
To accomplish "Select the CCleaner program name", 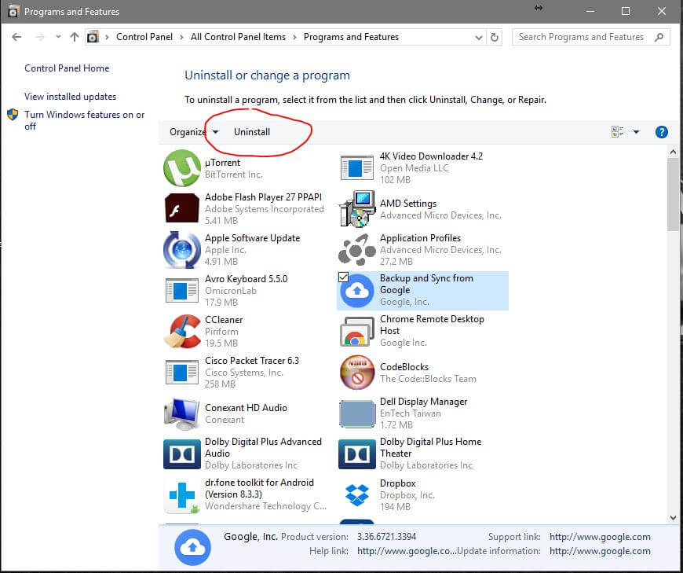I will click(224, 320).
